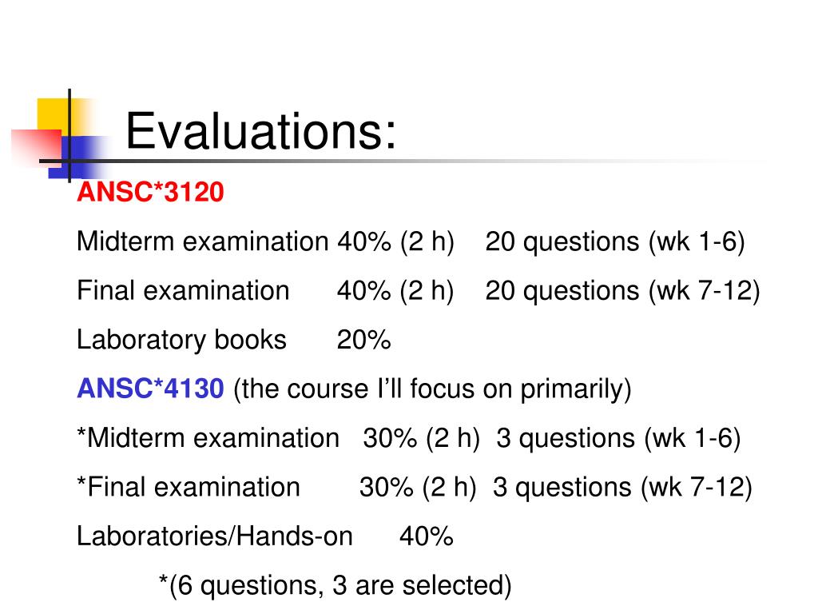This screenshot has width=818, height=614.
Task: Click the ANSC*3120 Midterm examination text
Action: click(x=202, y=241)
